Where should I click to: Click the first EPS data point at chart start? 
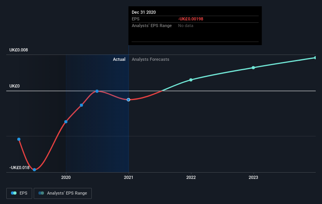pyautogui.click(x=19, y=139)
